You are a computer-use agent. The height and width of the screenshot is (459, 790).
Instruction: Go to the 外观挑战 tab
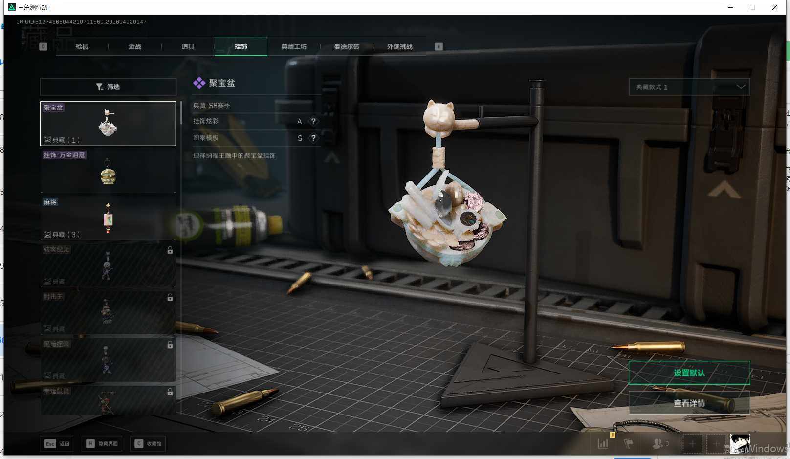[399, 46]
